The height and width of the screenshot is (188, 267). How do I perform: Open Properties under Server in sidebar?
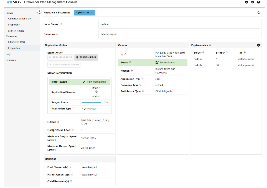pyautogui.click(x=14, y=25)
